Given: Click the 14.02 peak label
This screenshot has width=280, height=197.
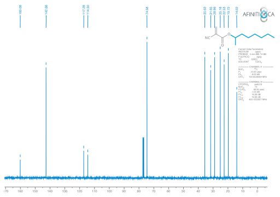Looking at the screenshot, I should tap(237, 11).
